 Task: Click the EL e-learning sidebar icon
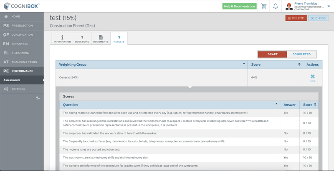point(6,53)
